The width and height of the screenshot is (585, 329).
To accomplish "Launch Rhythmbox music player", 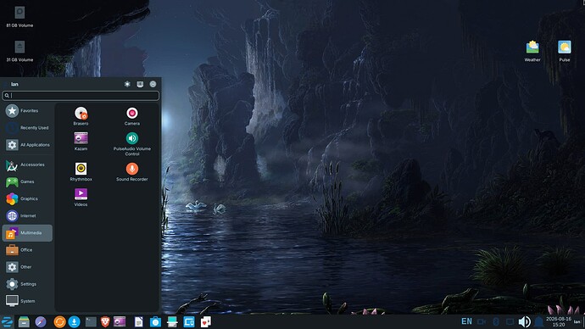I will click(81, 171).
